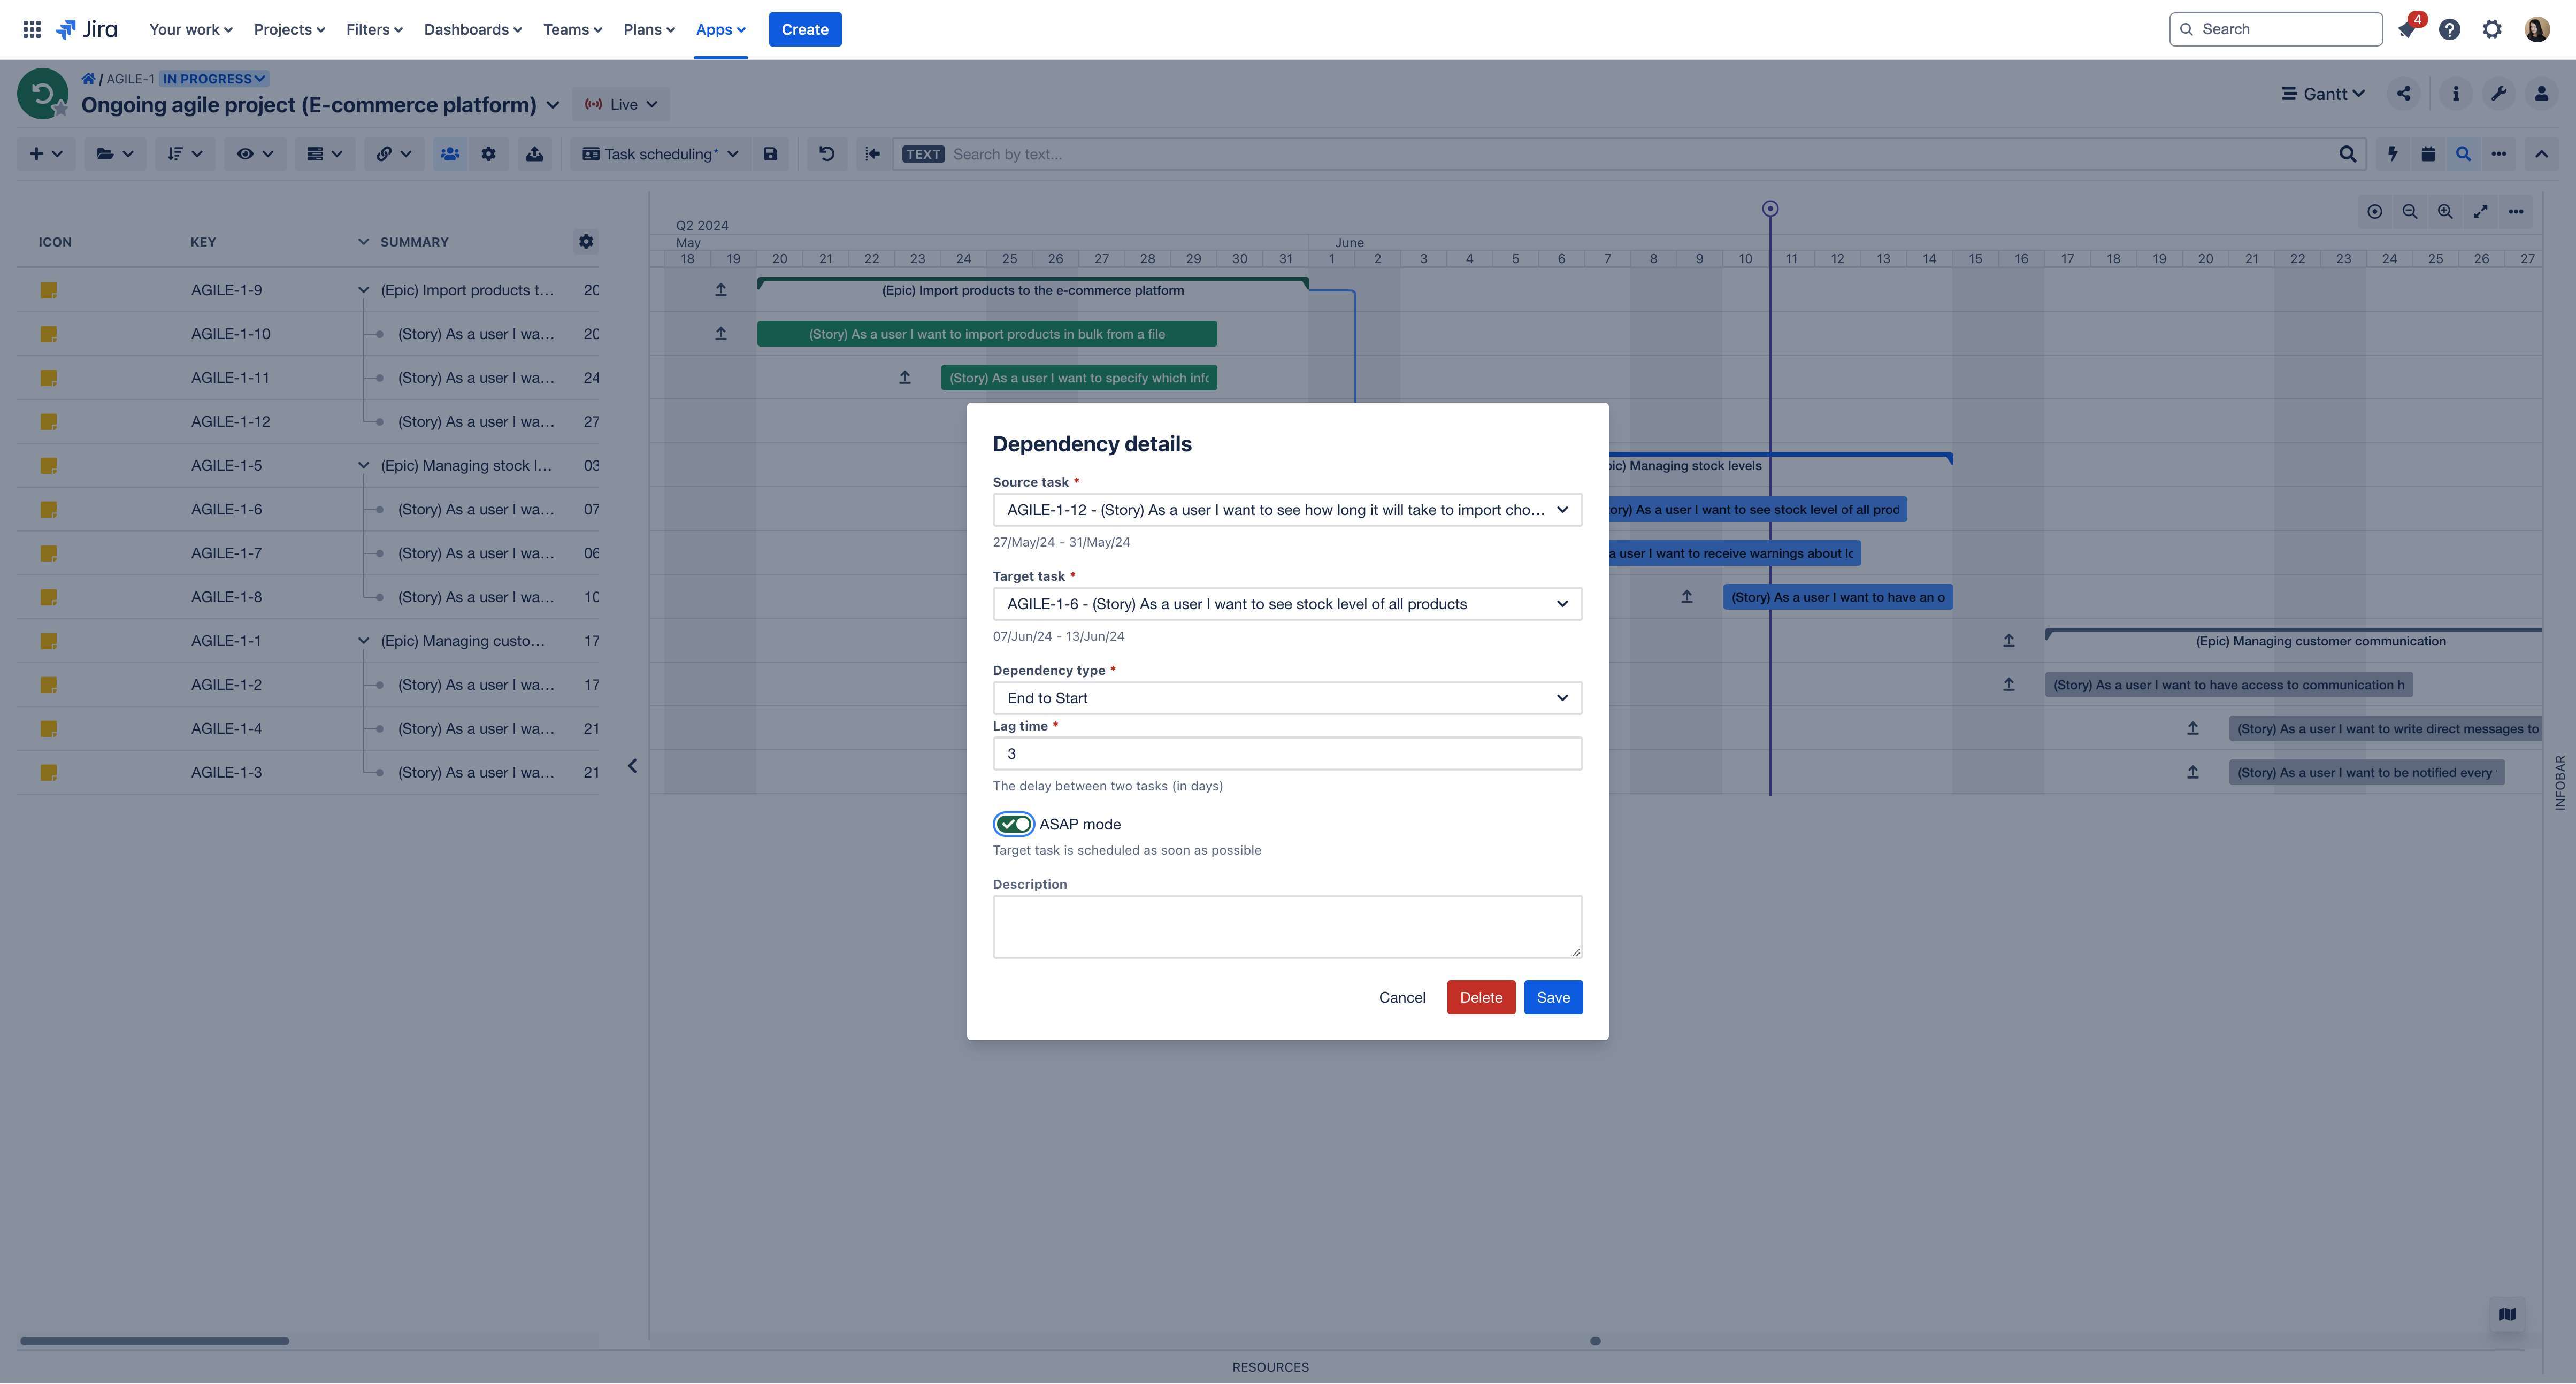Collapse the AGILE-1-1 epic row
2576x1384 pixels.
(x=363, y=641)
